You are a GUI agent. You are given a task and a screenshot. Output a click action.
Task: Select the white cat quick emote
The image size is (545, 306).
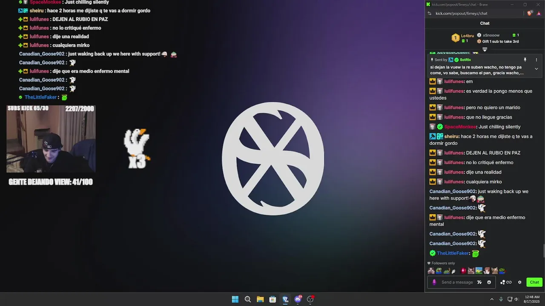[431, 271]
